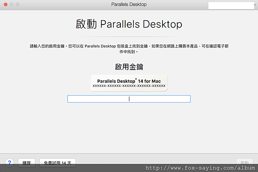Image resolution: width=258 pixels, height=172 pixels.
Task: Click the Parallels Desktop 14 for Mac key sample
Action: point(129,83)
